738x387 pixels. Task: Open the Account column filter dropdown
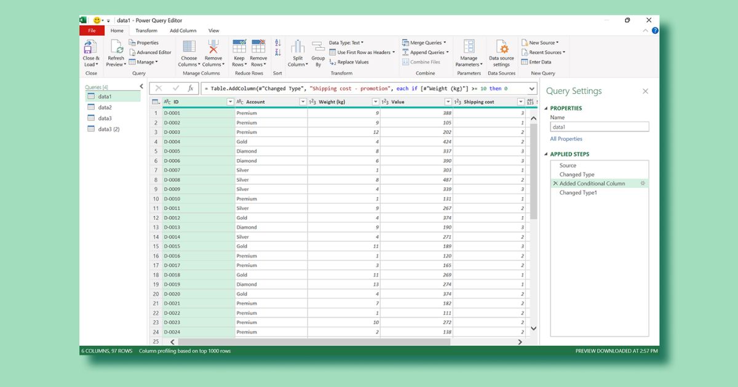click(x=303, y=102)
